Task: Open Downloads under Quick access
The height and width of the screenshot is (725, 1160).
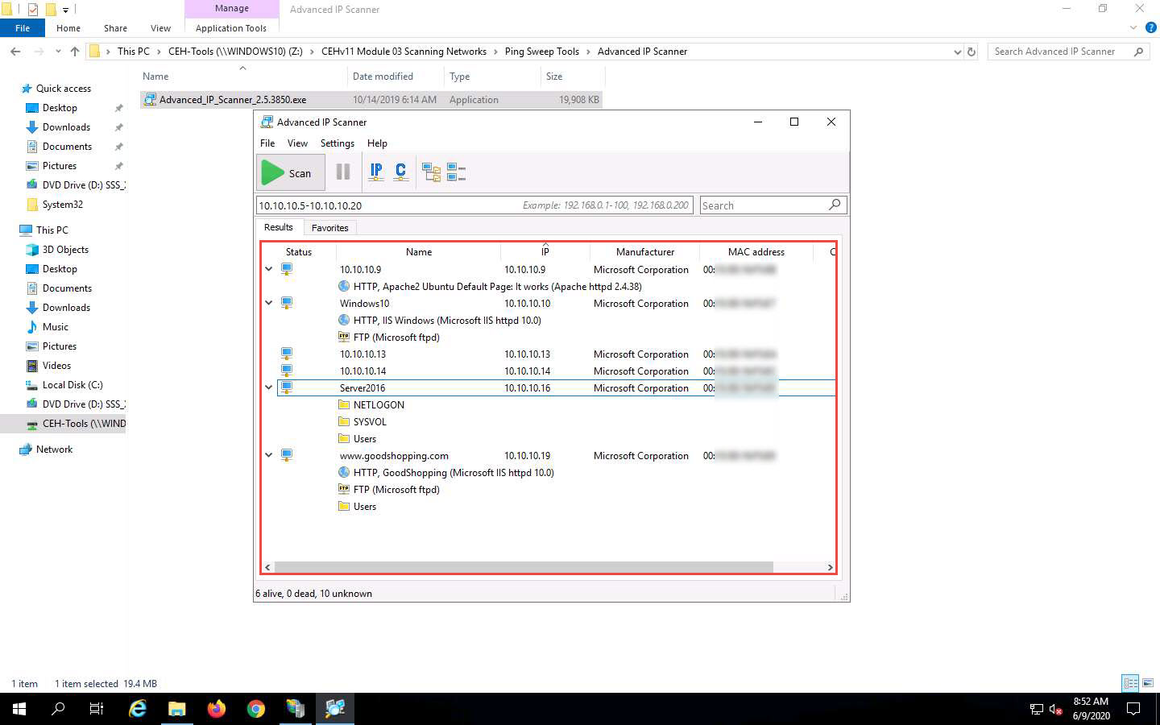Action: (66, 127)
